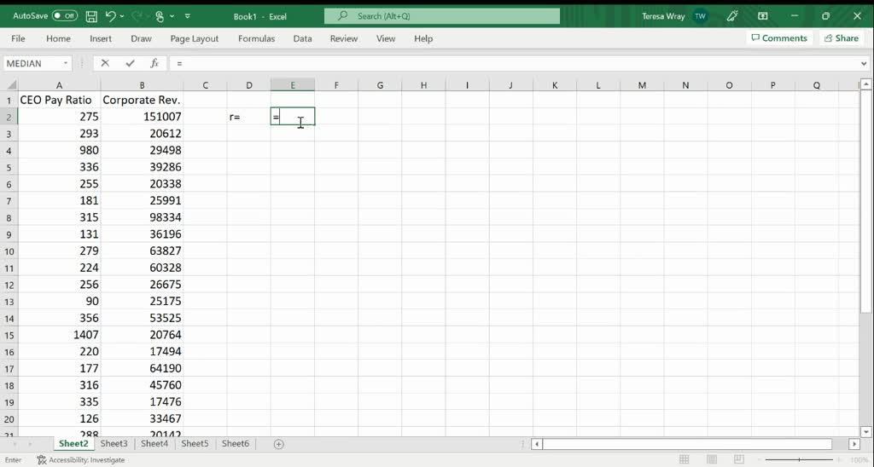Viewport: 874px width, 467px height.
Task: Expand the Name Box dropdown
Action: click(66, 63)
